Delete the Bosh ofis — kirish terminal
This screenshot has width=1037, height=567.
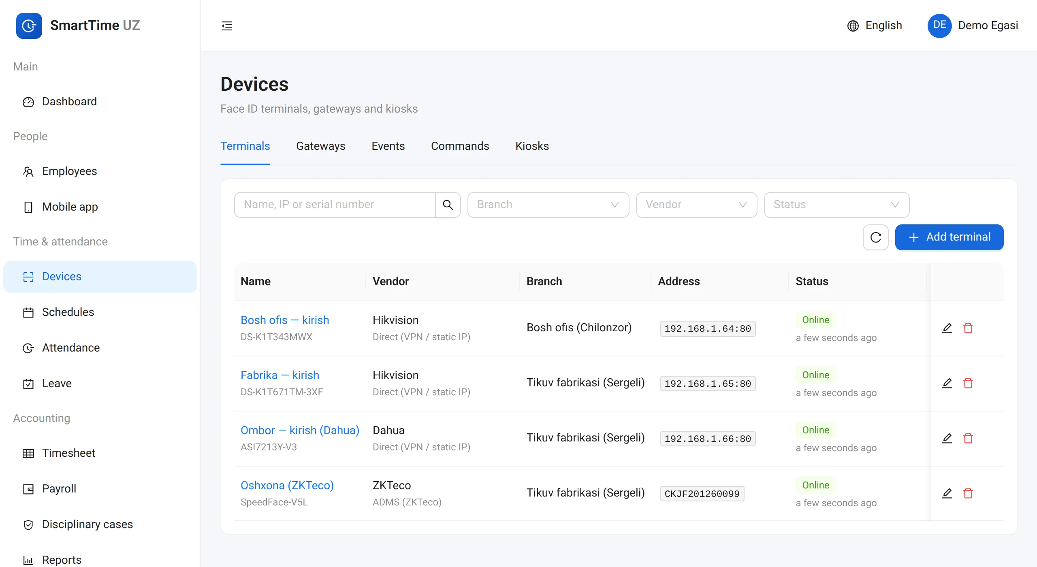click(x=968, y=328)
